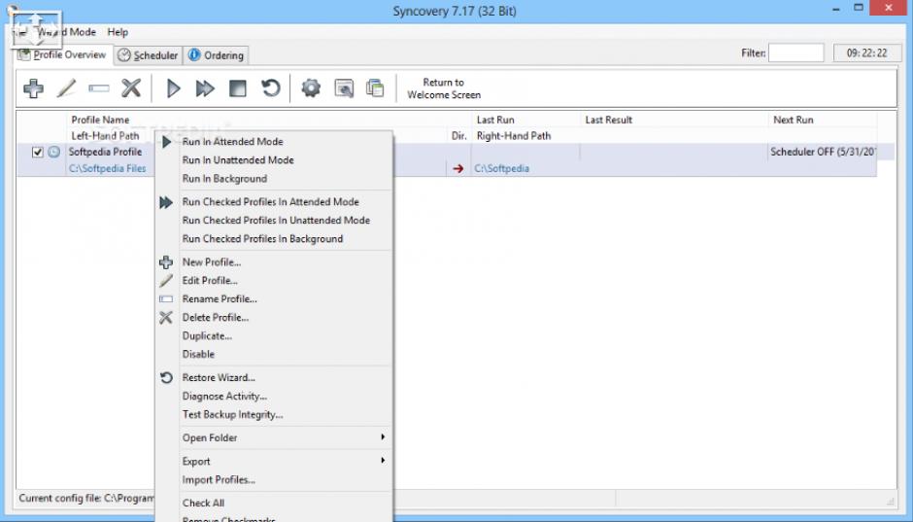Switch to the Profile Overview tab
Image resolution: width=913 pixels, height=522 pixels.
pyautogui.click(x=62, y=54)
